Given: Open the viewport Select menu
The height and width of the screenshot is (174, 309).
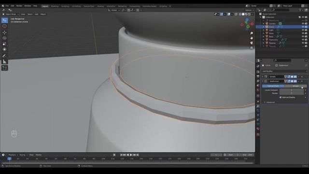Looking at the screenshot, I should pyautogui.click(x=30, y=14).
